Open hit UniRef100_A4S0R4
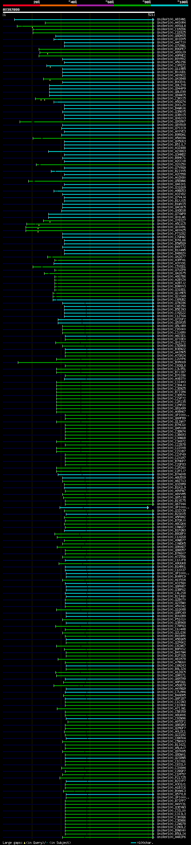191x845 pixels. pyautogui.click(x=171, y=23)
